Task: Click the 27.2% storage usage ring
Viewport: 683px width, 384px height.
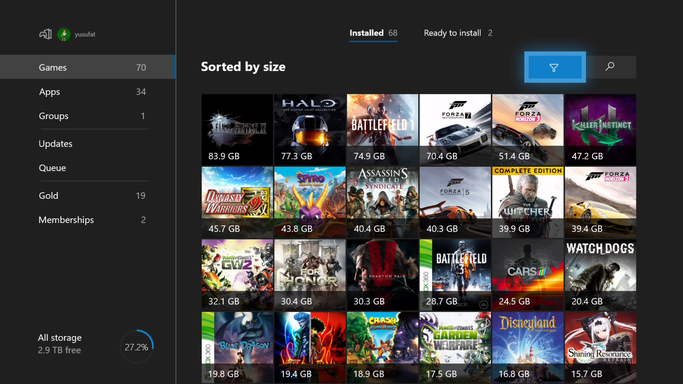Action: click(137, 347)
